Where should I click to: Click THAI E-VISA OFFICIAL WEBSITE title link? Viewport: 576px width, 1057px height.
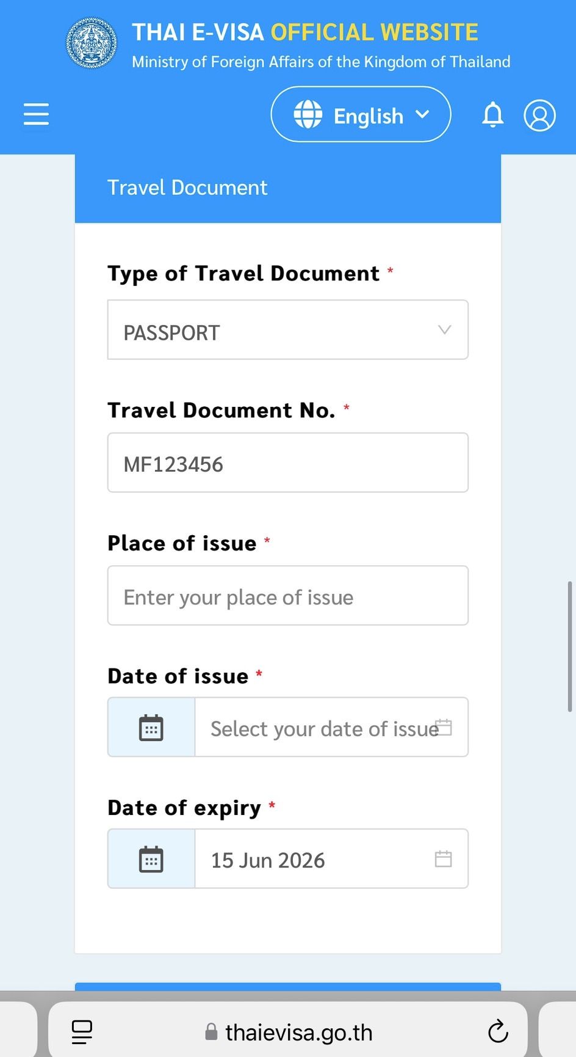coord(305,32)
